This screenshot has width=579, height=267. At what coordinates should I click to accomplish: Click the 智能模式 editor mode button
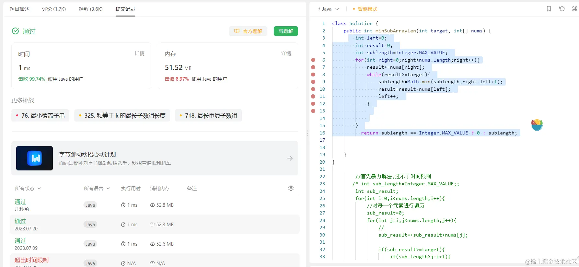tap(365, 9)
